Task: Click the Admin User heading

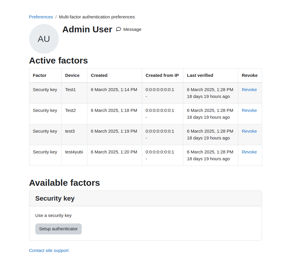Action: [x=87, y=29]
